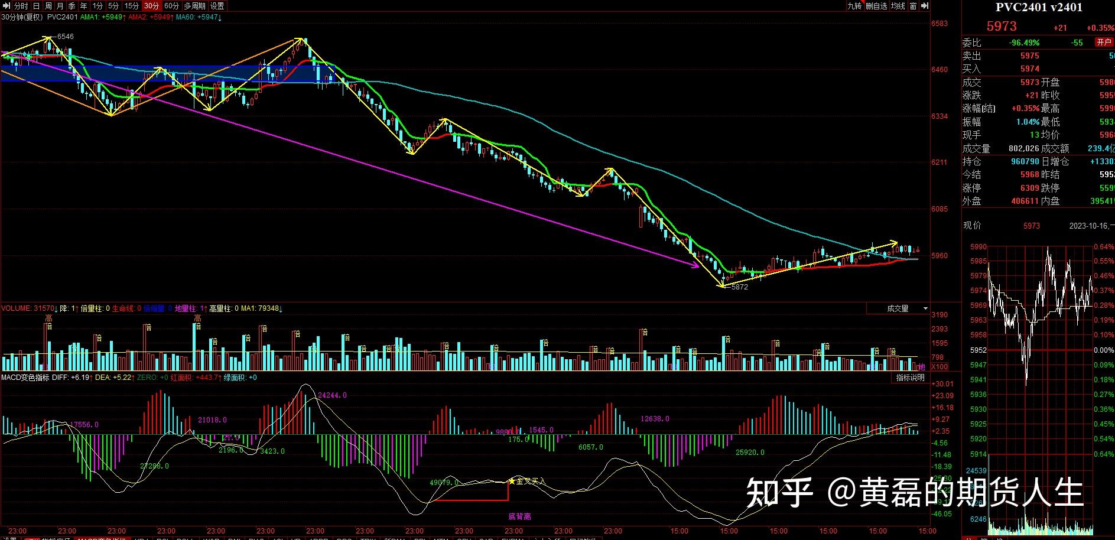Open the 成交量 volume indicator dropdown
The width and height of the screenshot is (1115, 540).
click(899, 308)
